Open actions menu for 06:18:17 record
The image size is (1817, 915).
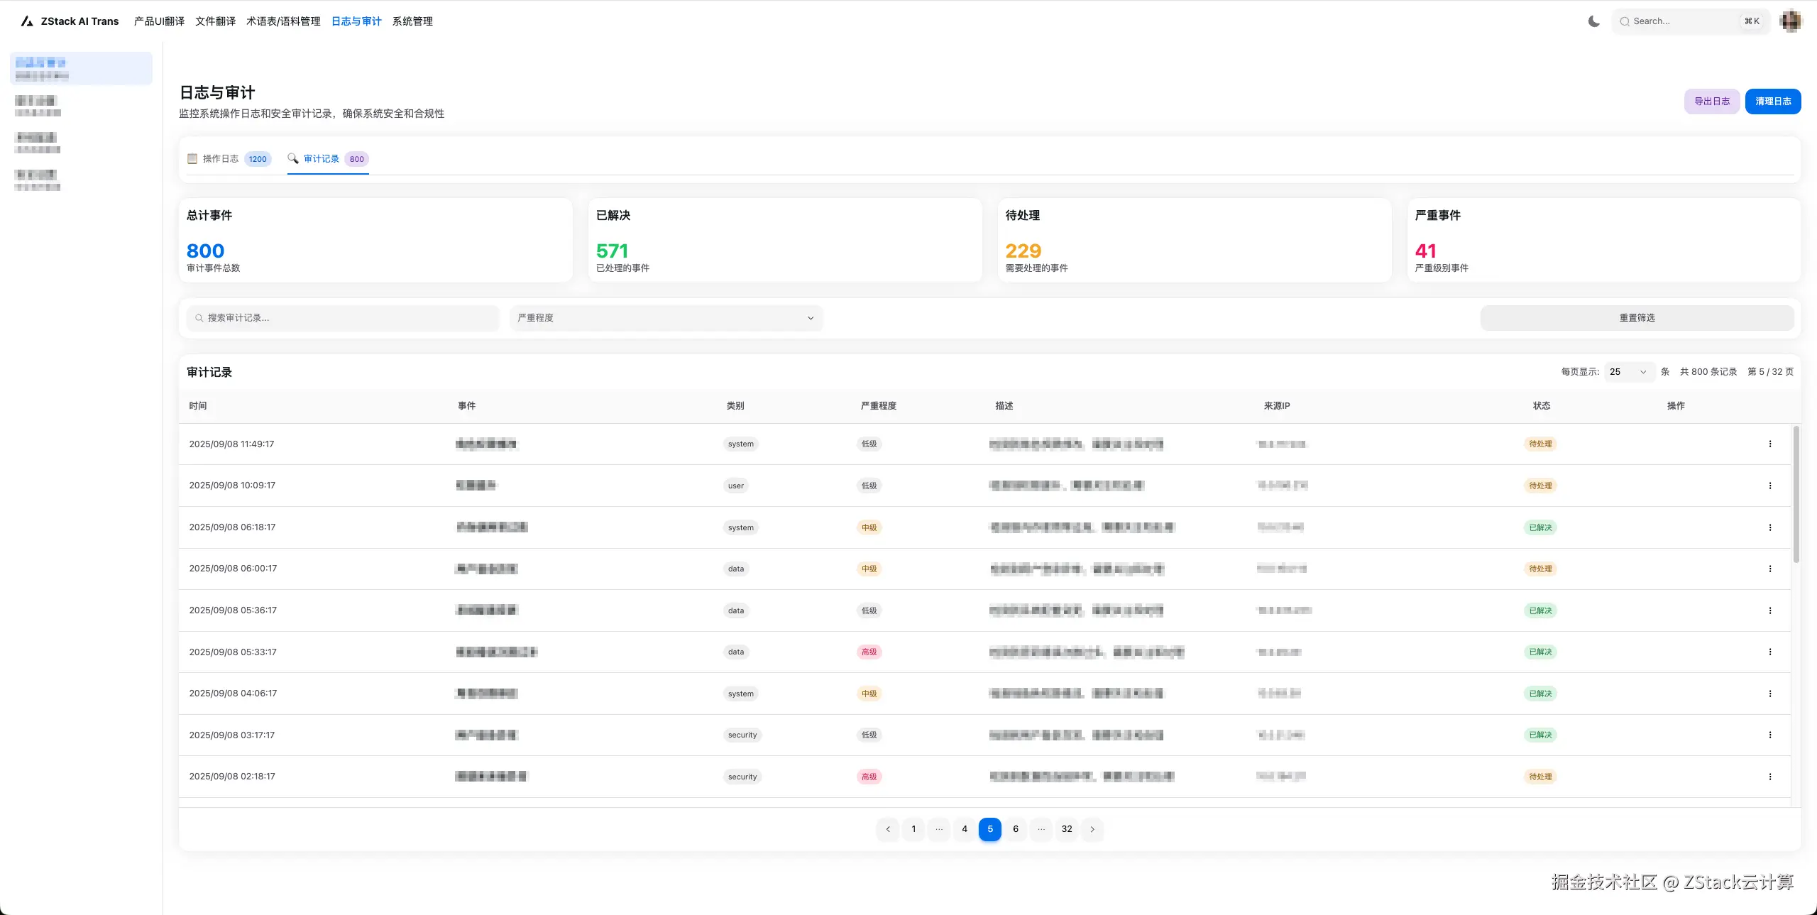pos(1769,527)
